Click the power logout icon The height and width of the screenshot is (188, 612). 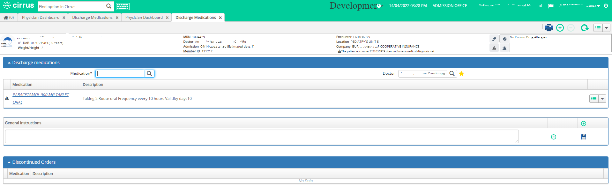[x=606, y=6]
